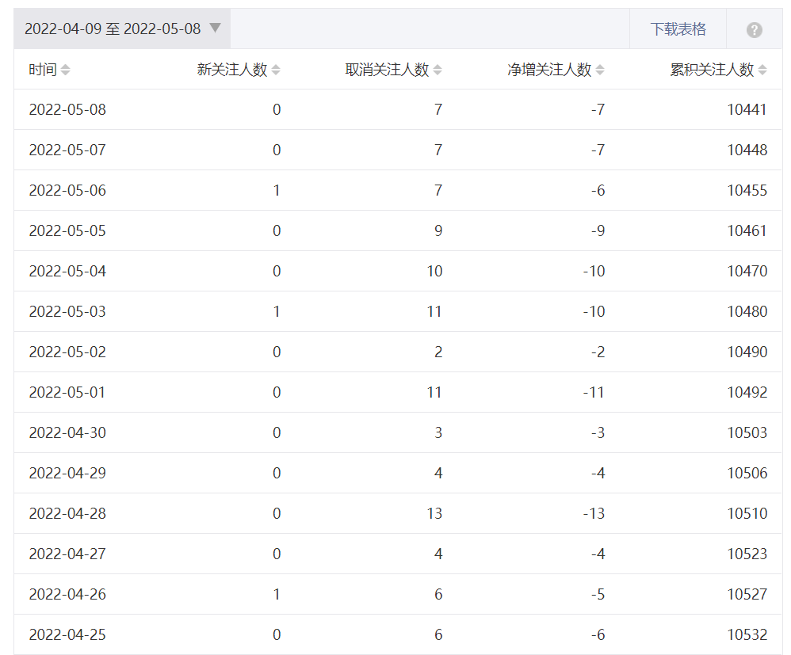
Task: Sort by 累积关注人数 column arrows
Action: coord(762,70)
